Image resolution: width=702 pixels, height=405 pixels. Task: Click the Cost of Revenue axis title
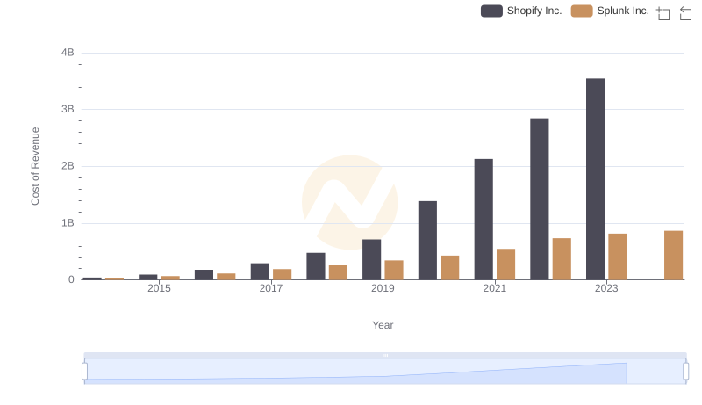(35, 166)
